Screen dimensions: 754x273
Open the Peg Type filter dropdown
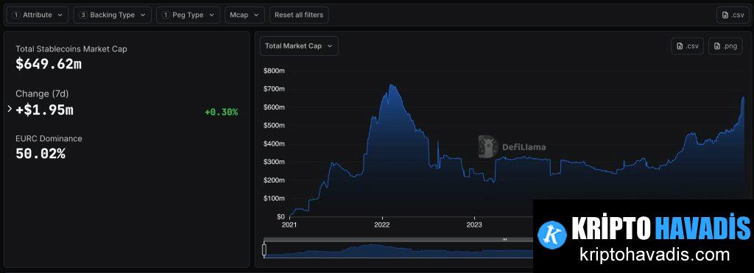(x=188, y=15)
